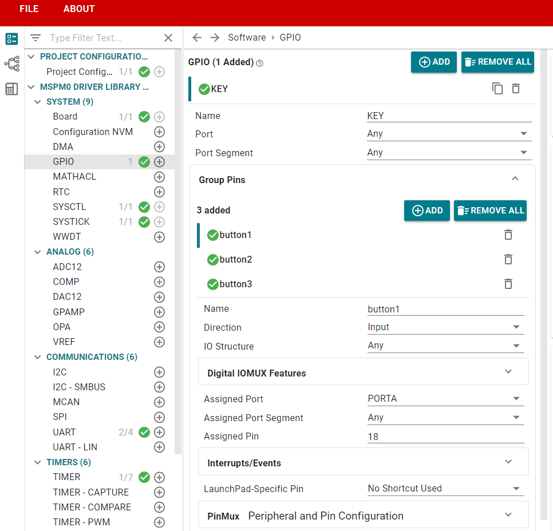Open GPIO help question mark icon
The height and width of the screenshot is (531, 553).
259,63
